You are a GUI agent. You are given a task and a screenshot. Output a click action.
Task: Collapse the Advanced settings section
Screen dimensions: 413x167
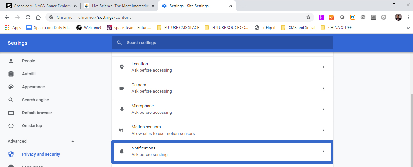click(73, 141)
